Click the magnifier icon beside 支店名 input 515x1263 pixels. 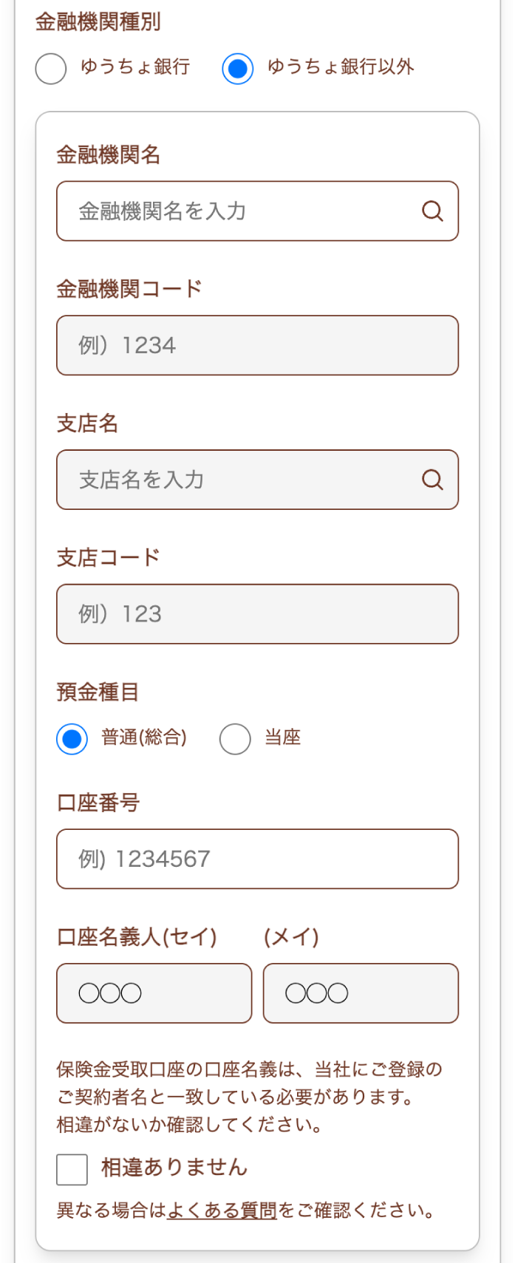[x=433, y=480]
